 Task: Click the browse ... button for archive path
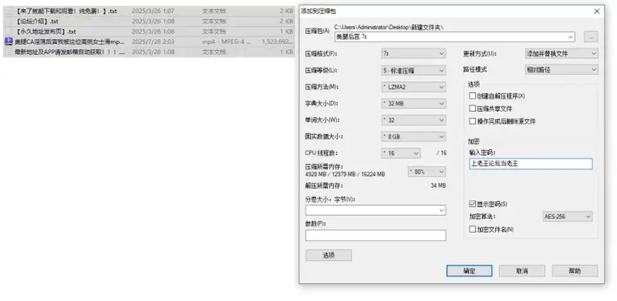tap(591, 37)
